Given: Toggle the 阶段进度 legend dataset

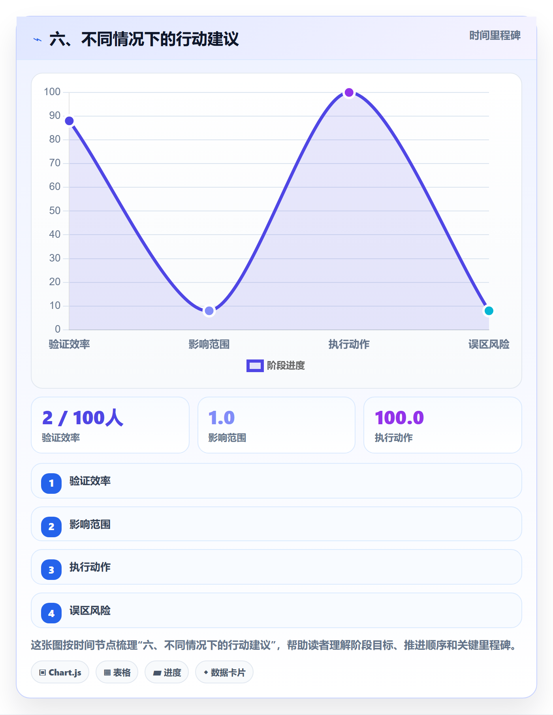Looking at the screenshot, I should click(x=276, y=366).
